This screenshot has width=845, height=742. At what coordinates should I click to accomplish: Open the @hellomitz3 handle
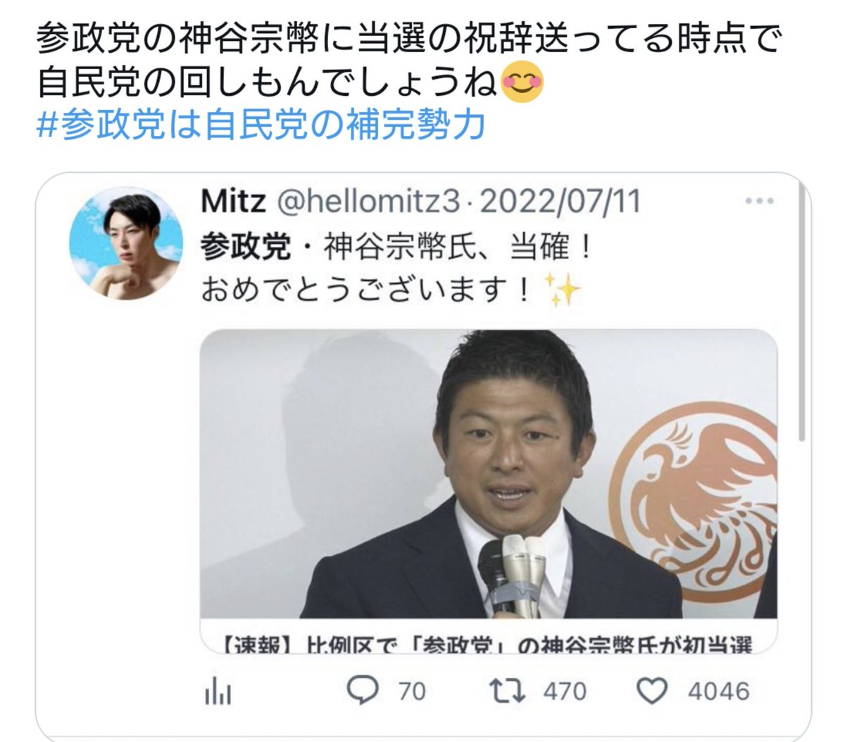click(366, 202)
